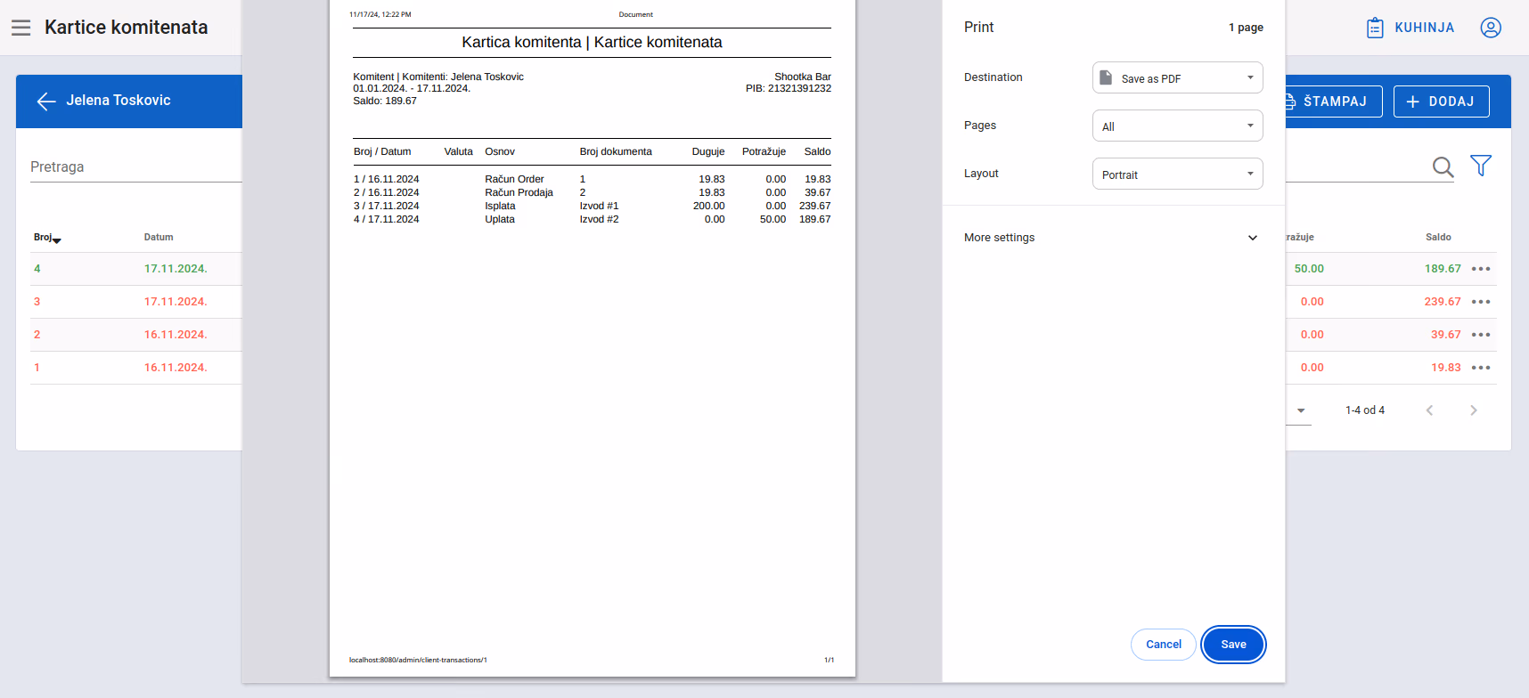Viewport: 1529px width, 698px height.
Task: Click the Kartice komitenata page title
Action: point(127,28)
